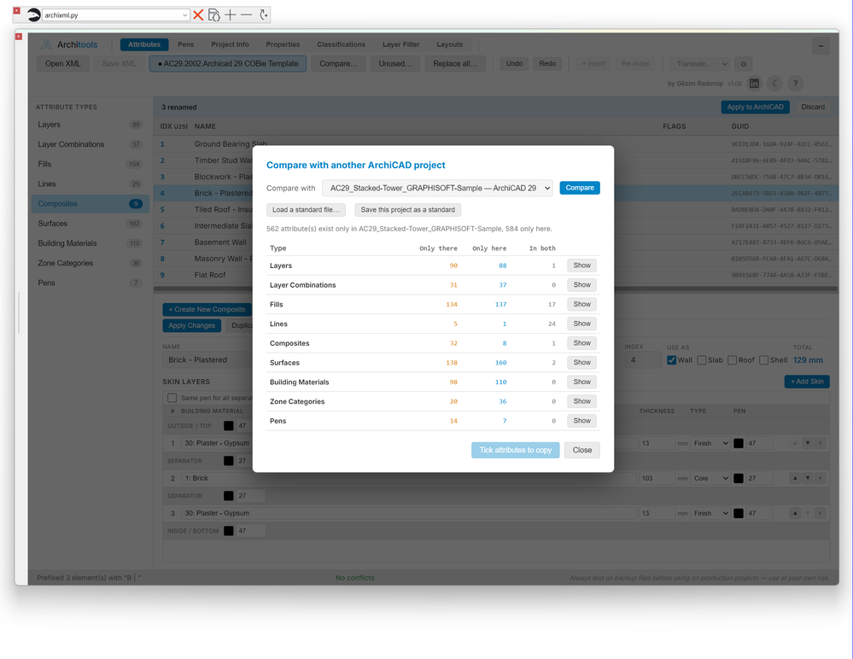Click the Architools logo
The height and width of the screenshot is (659, 853).
coord(70,44)
